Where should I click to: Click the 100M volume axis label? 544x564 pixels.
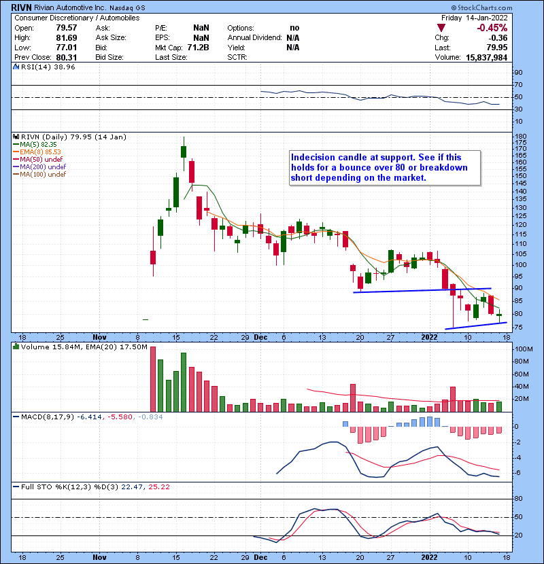tap(524, 349)
